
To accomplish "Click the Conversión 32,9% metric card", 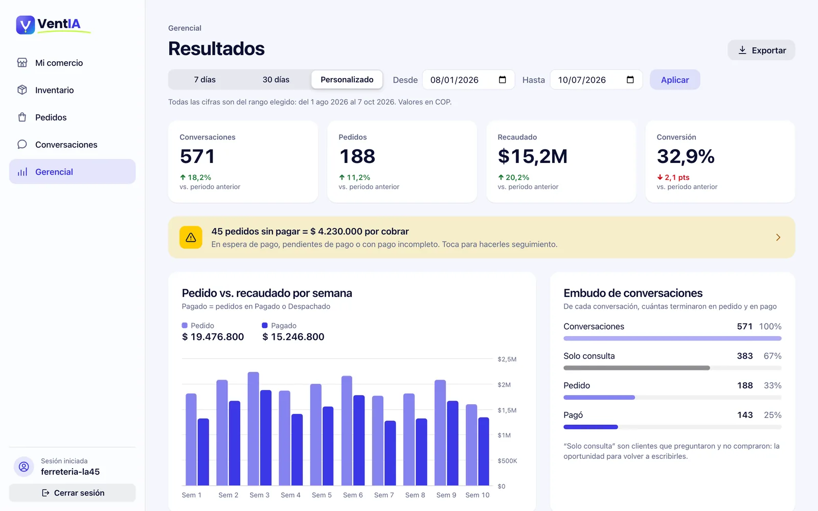I will pos(720,161).
